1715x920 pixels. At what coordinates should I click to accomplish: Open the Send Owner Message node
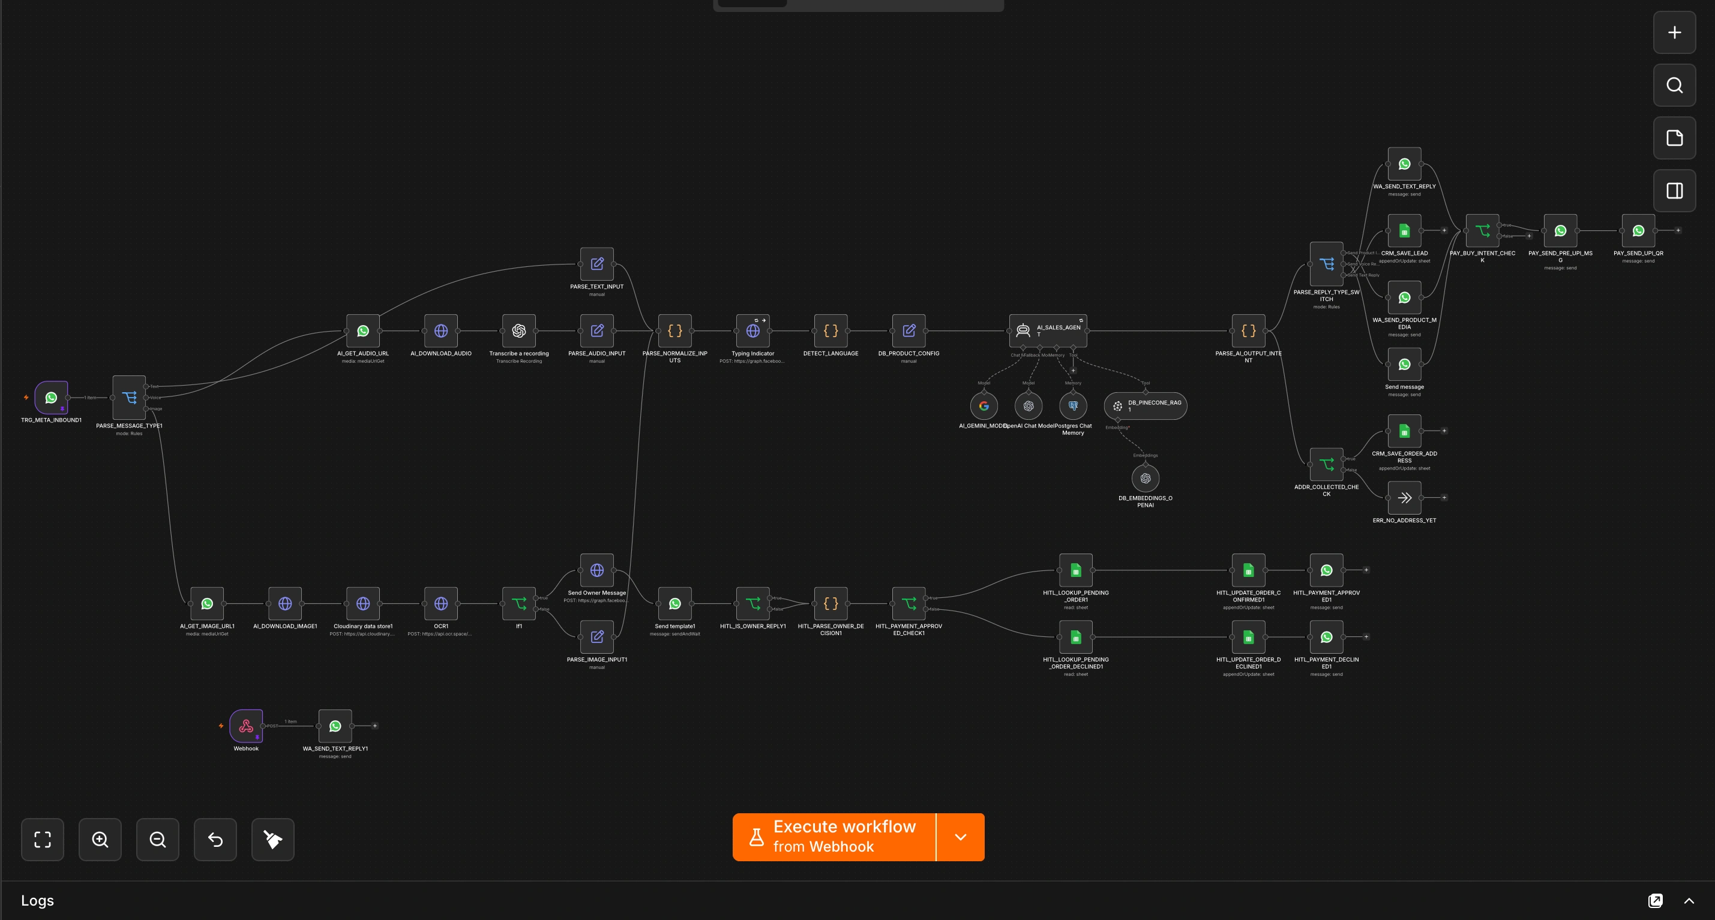pyautogui.click(x=597, y=570)
